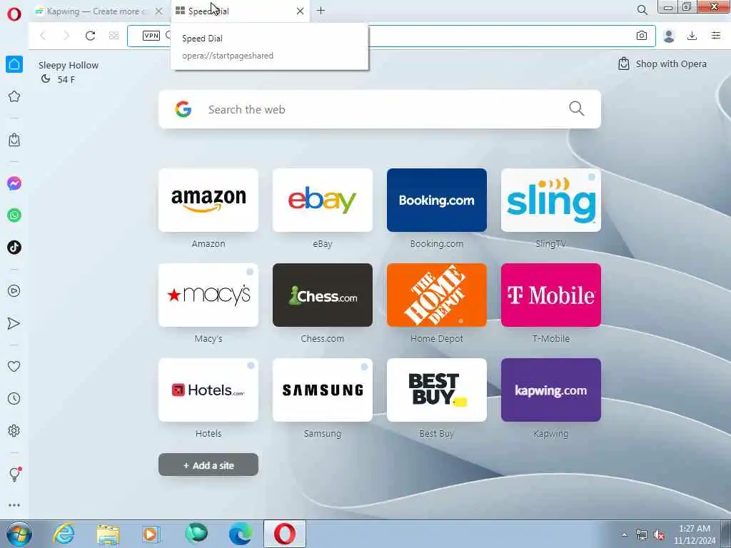This screenshot has height=548, width=731.
Task: Click the search magnifier in the web search box
Action: 577,108
